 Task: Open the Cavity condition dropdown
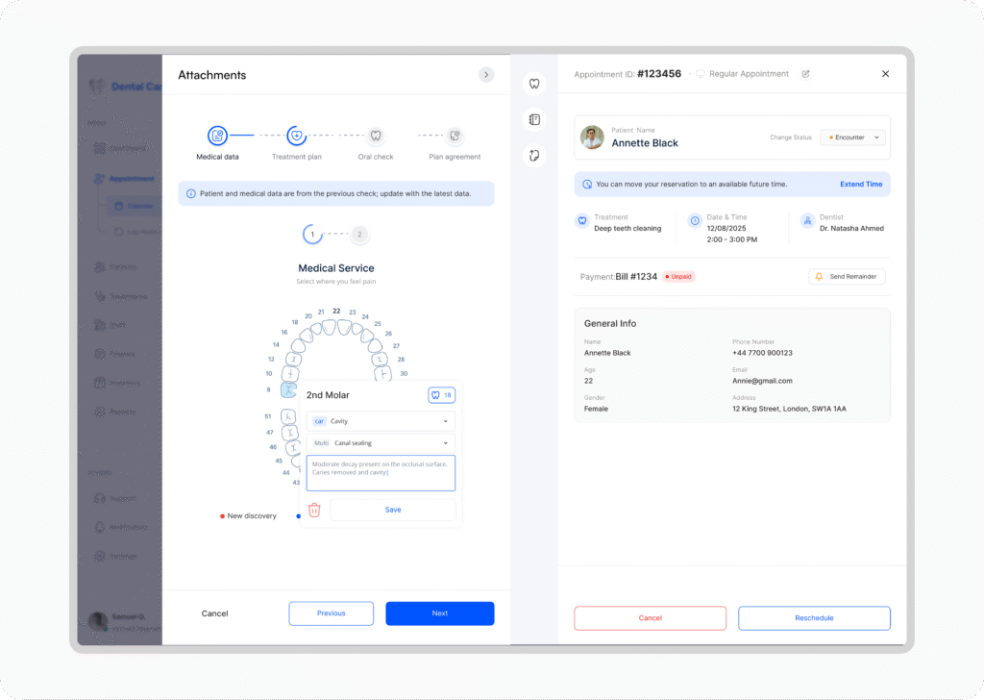click(x=381, y=421)
